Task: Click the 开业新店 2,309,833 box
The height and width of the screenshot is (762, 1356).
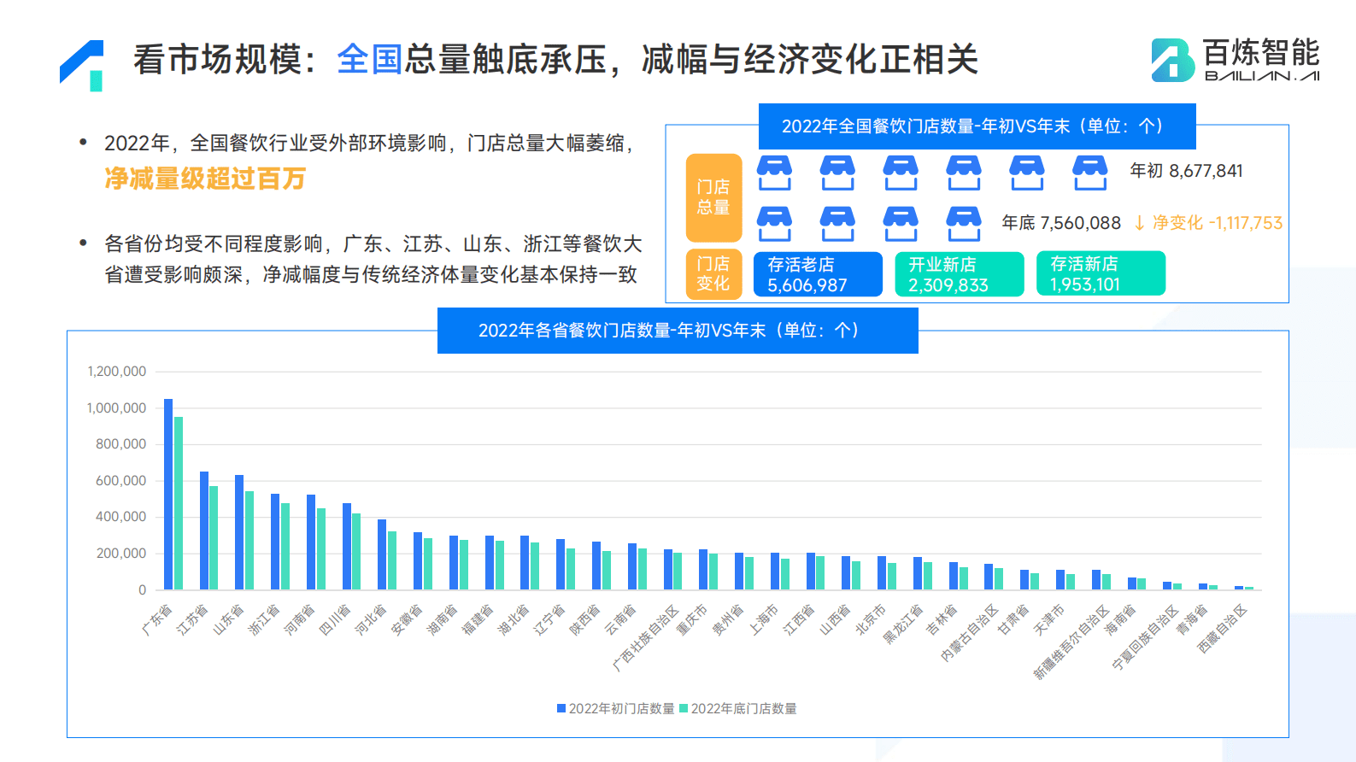Action: pos(960,274)
